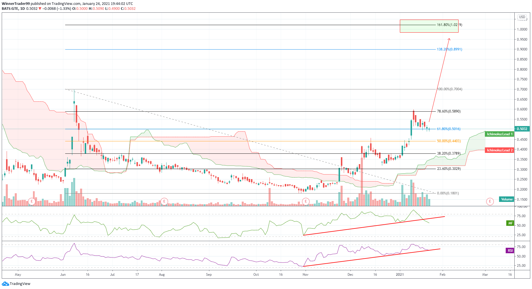Click the Oct label on time axis
532x289 pixels.
(x=256, y=275)
